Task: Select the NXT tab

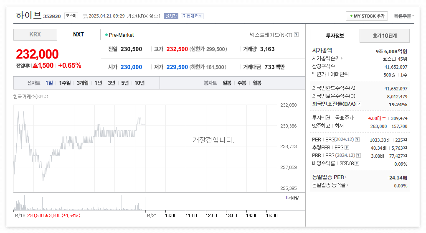Action: (79, 35)
